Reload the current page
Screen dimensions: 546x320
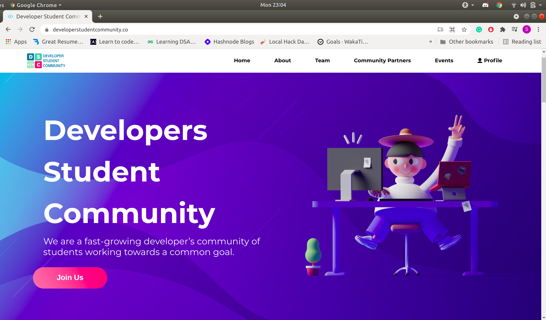[32, 29]
